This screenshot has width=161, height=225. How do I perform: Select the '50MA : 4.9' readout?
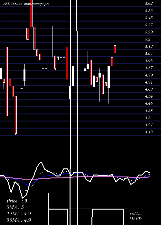coord(19,220)
